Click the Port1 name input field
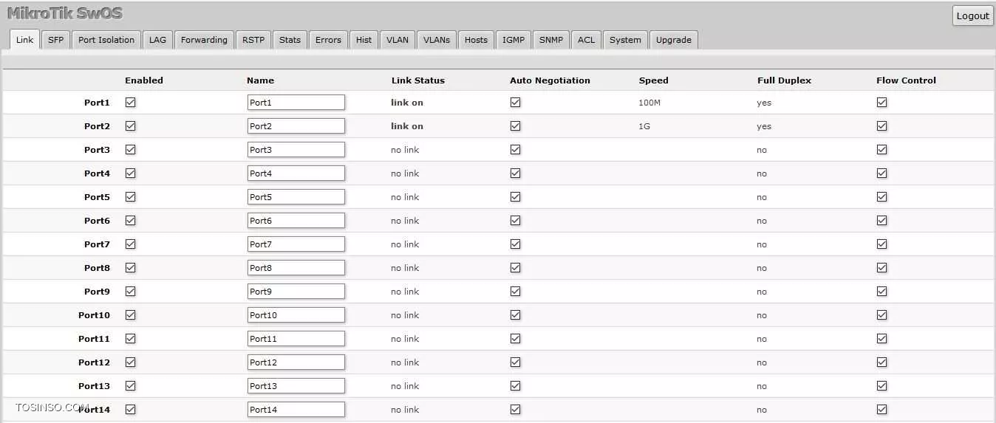The width and height of the screenshot is (996, 423). pyautogui.click(x=296, y=103)
